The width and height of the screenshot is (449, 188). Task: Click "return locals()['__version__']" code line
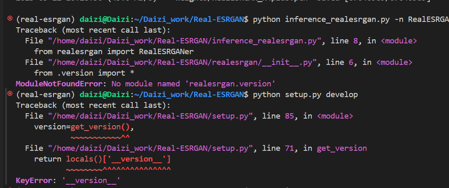(x=102, y=159)
